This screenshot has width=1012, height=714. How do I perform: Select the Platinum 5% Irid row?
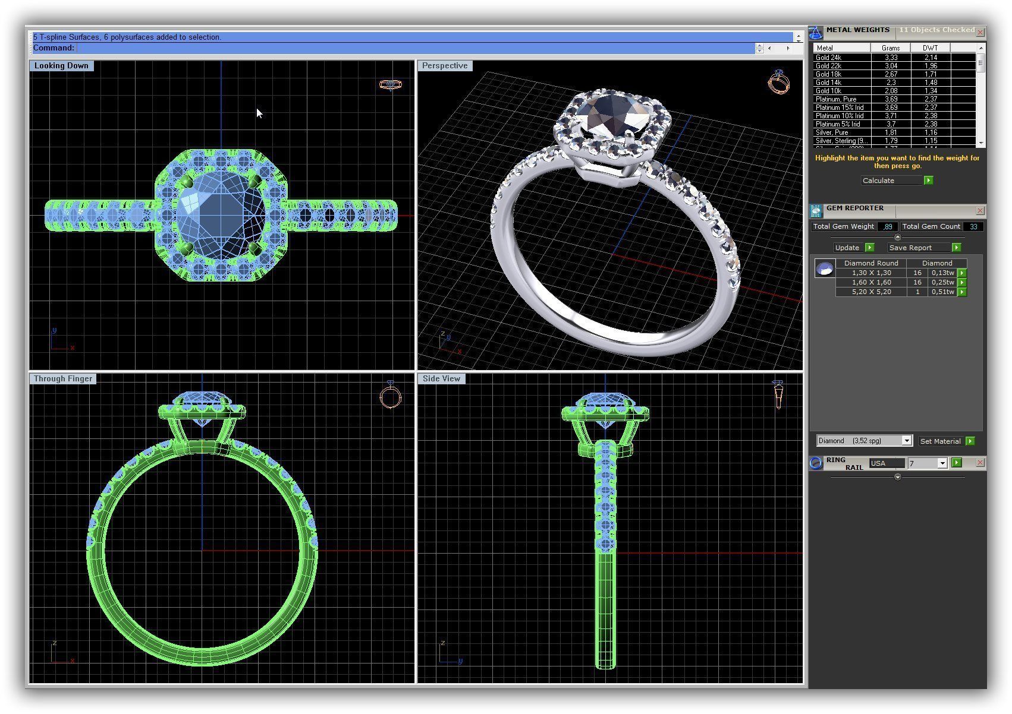coord(894,124)
